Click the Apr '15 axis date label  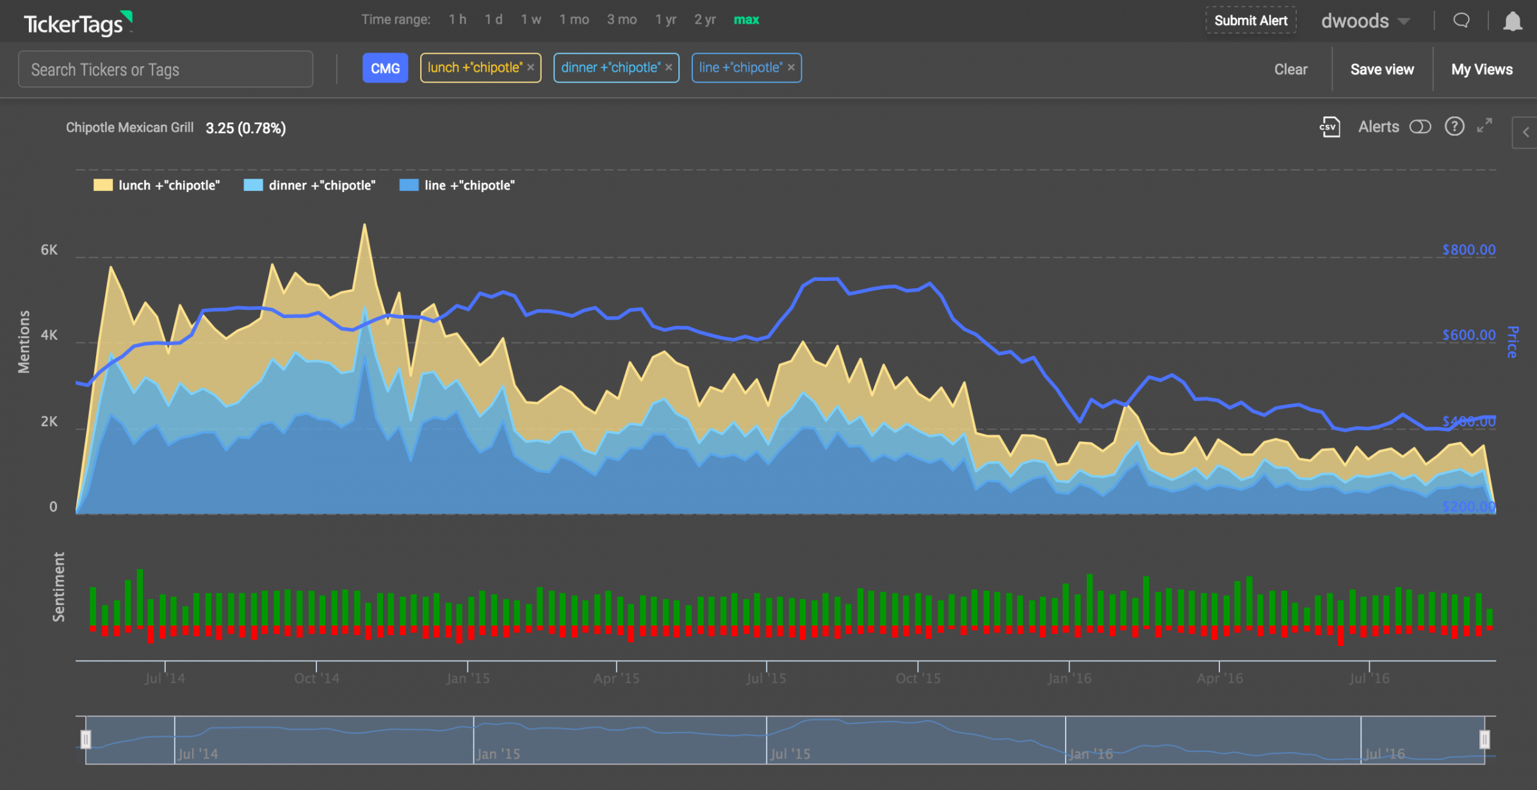(616, 678)
